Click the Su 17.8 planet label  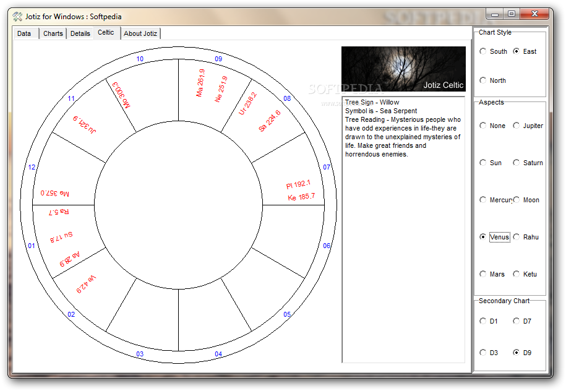click(x=61, y=237)
